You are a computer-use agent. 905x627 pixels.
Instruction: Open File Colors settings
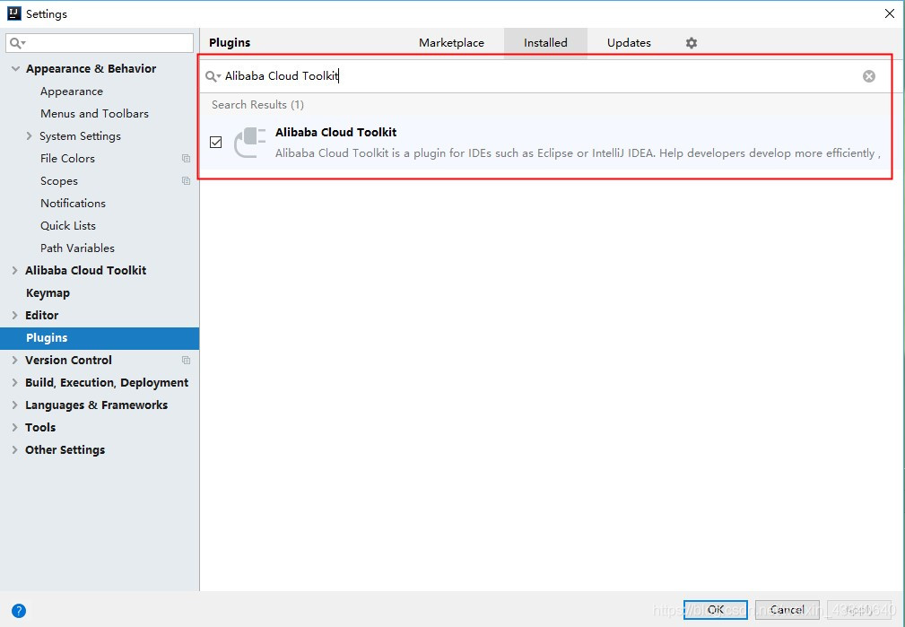point(67,158)
